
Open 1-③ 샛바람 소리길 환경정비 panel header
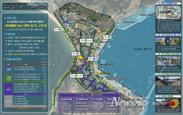168,54
